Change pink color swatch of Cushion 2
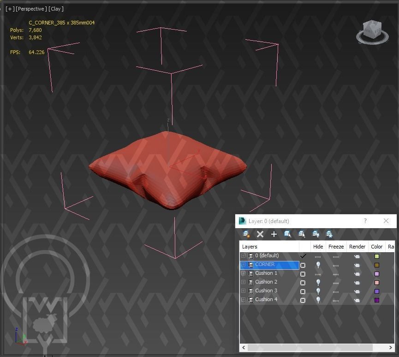The width and height of the screenshot is (399, 357). tap(377, 283)
